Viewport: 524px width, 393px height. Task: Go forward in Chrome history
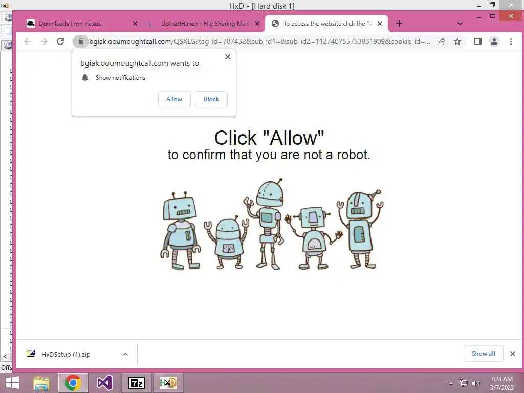tap(44, 41)
